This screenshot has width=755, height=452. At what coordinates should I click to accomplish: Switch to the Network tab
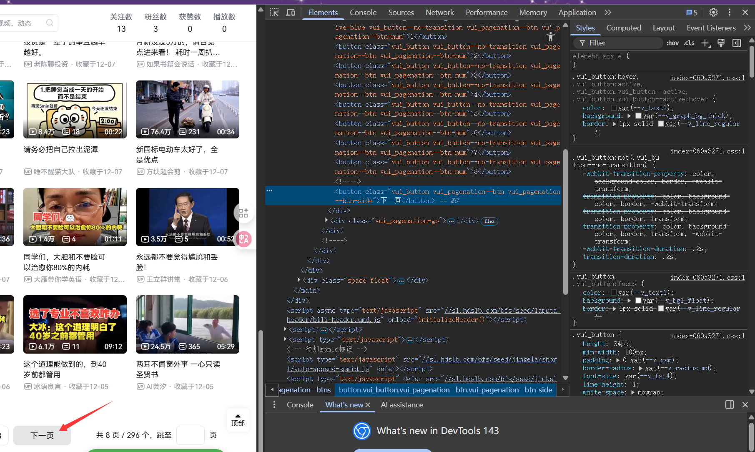pyautogui.click(x=439, y=13)
